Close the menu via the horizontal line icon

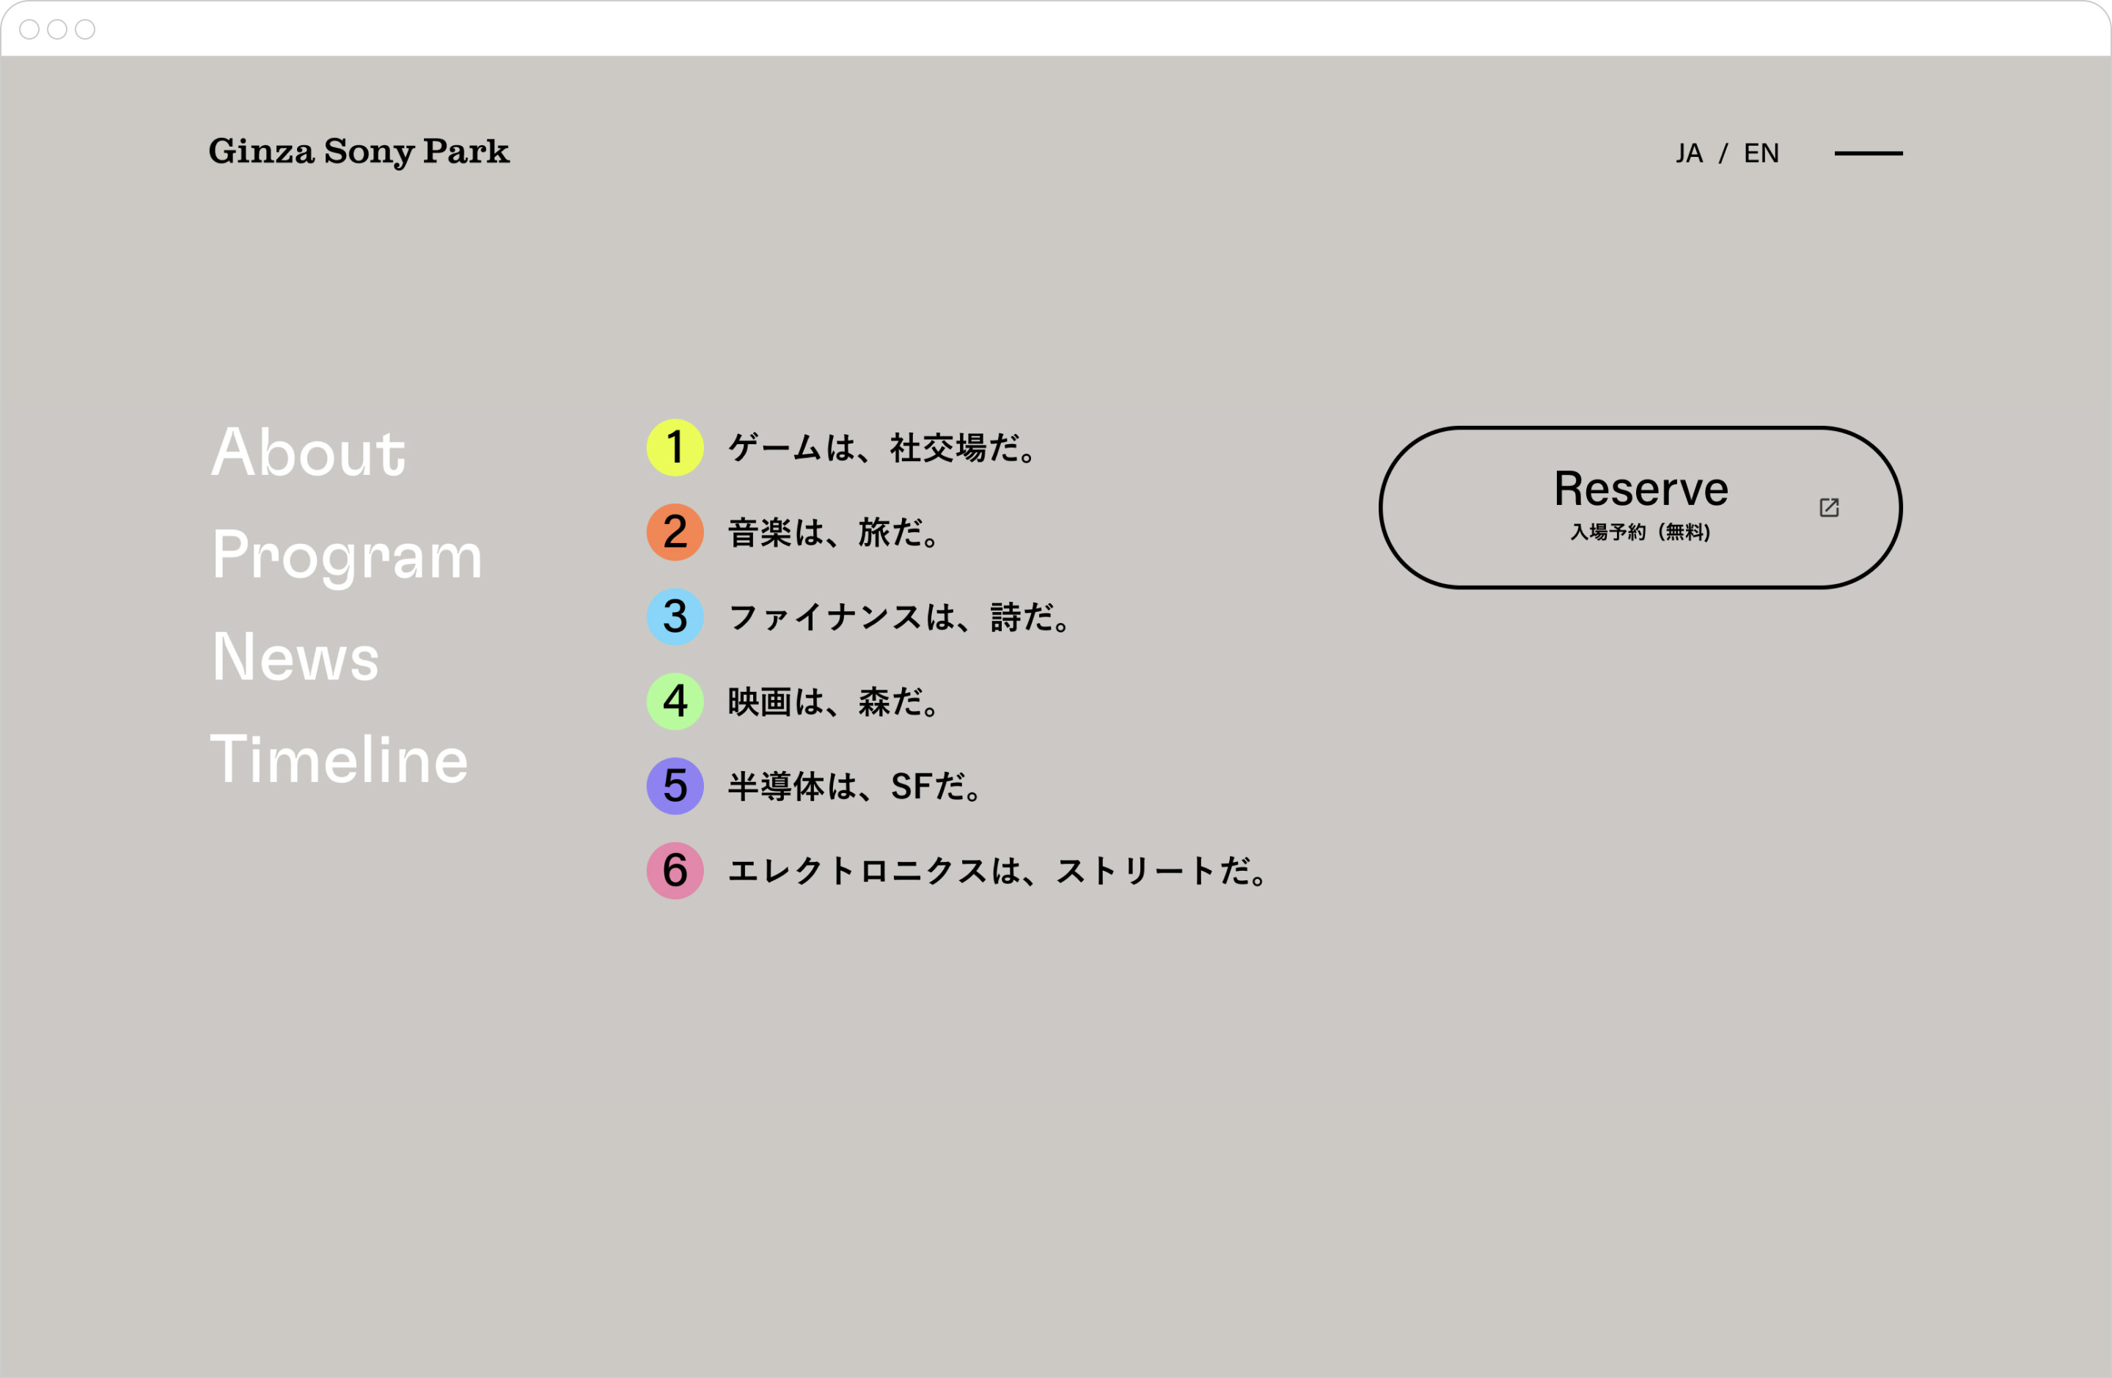pyautogui.click(x=1868, y=153)
